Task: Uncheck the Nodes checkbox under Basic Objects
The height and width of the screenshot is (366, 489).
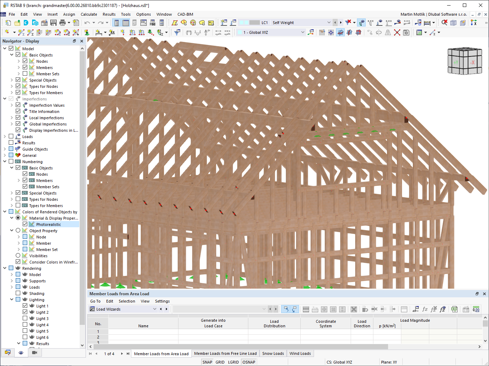Action: [25, 61]
